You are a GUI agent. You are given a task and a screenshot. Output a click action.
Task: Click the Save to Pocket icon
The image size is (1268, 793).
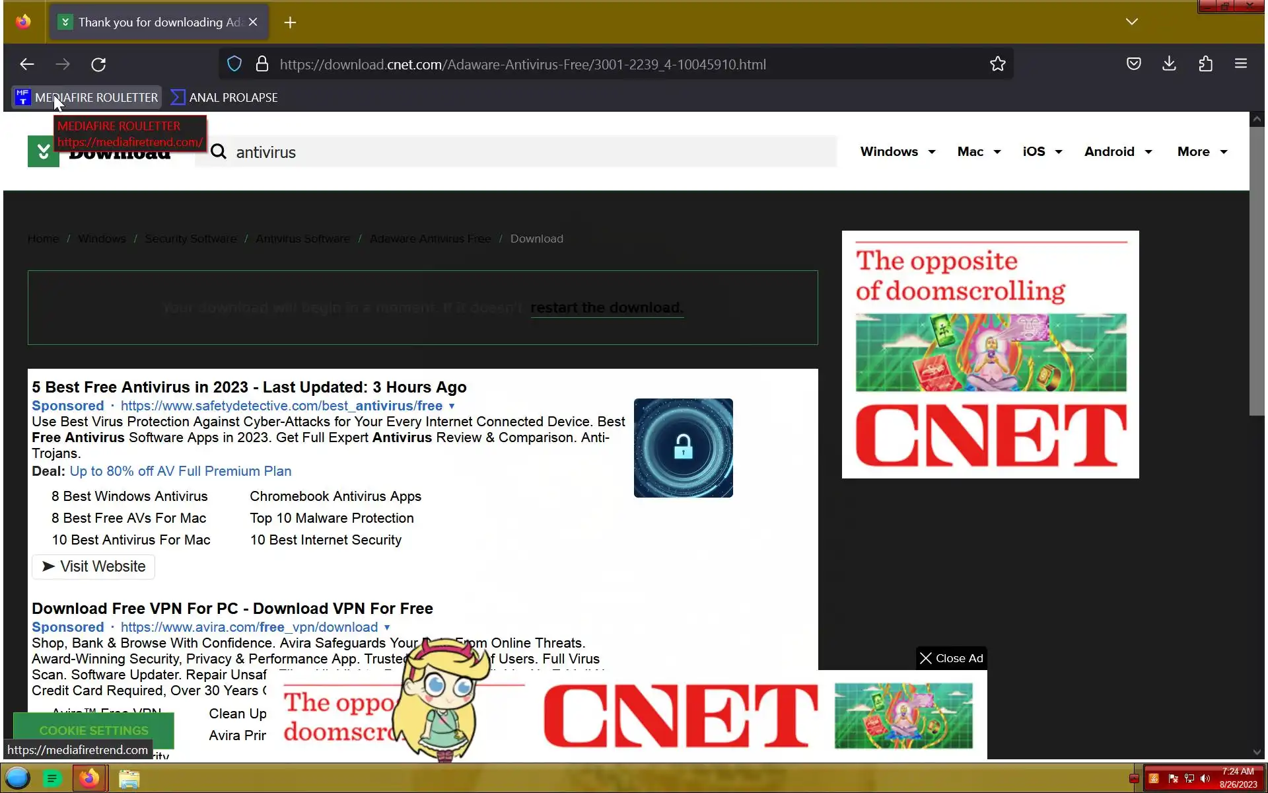pos(1133,64)
